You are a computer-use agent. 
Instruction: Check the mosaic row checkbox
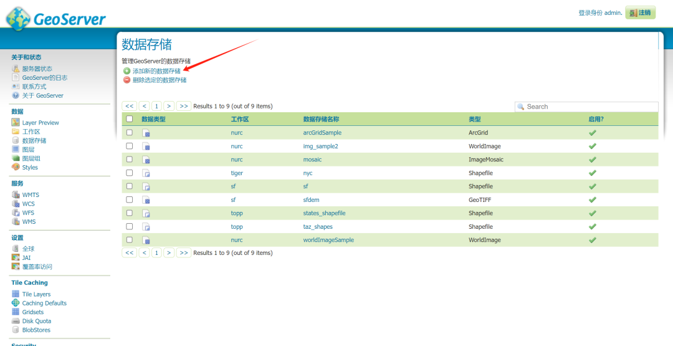(129, 159)
